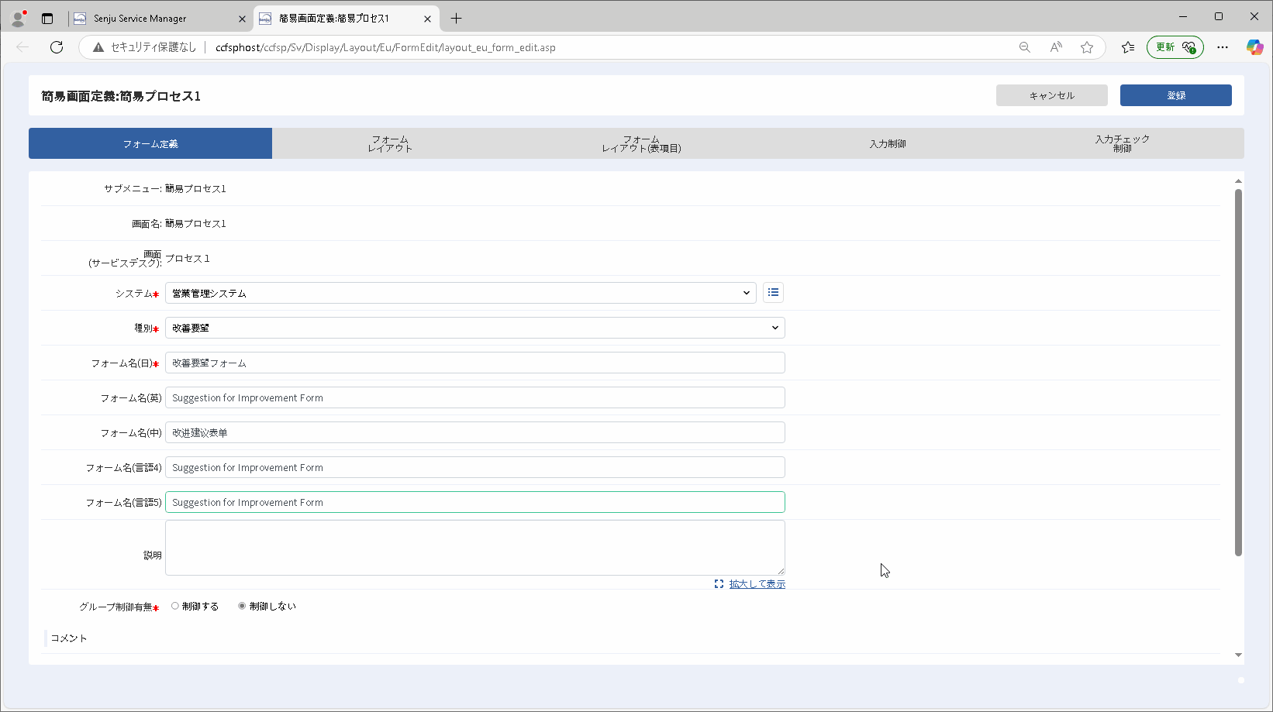1273x712 pixels.
Task: Click the キャンセル button
Action: click(1052, 95)
